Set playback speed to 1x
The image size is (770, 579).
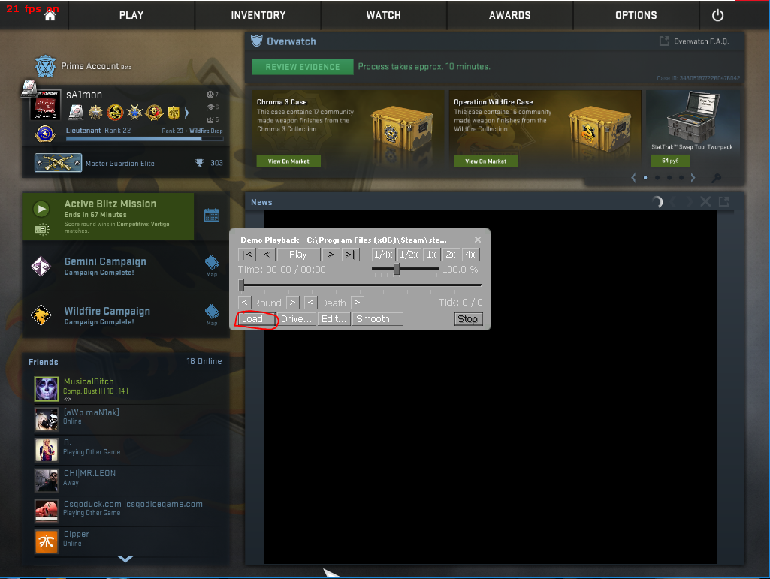click(x=431, y=255)
